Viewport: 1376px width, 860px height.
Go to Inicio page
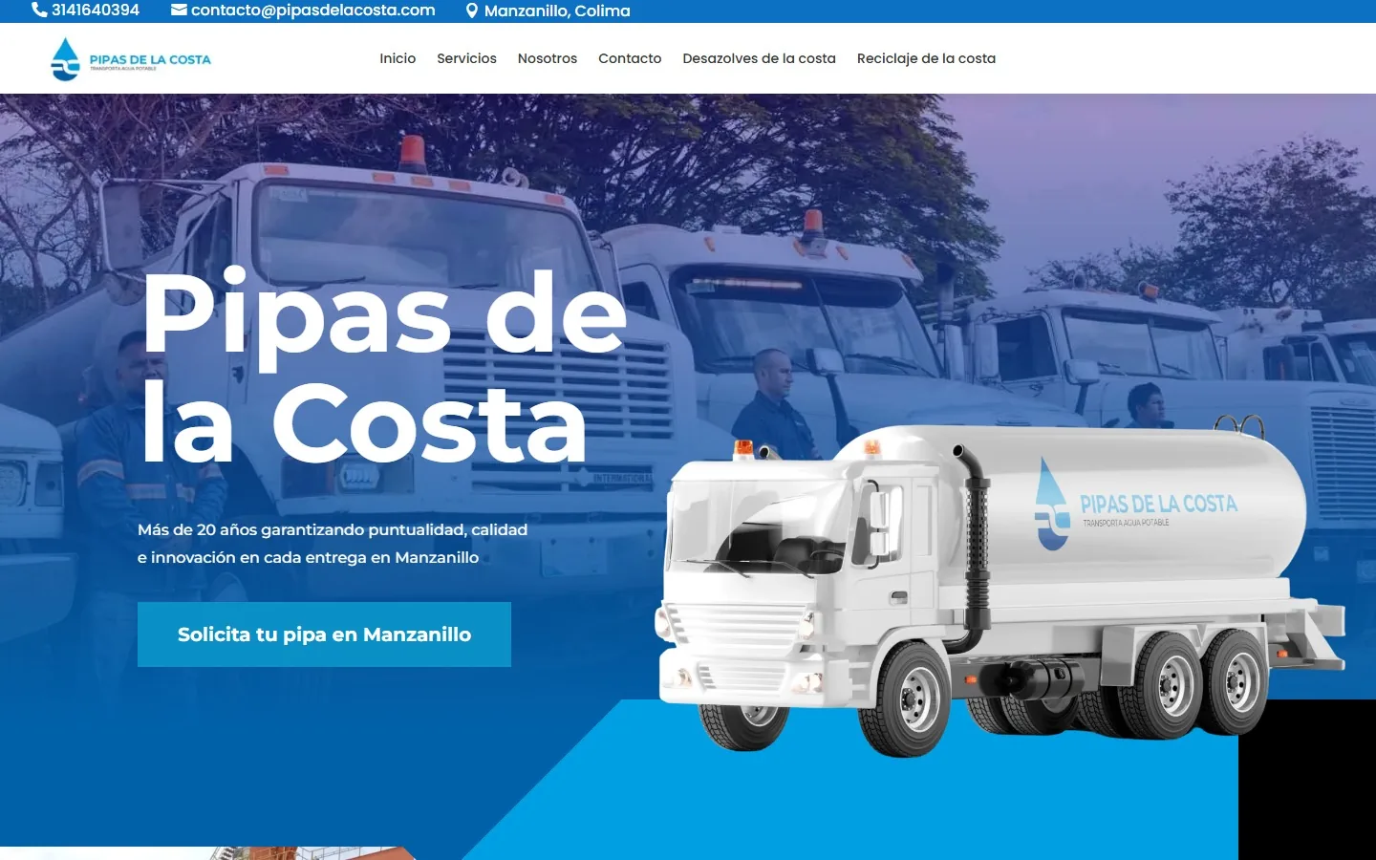398,58
